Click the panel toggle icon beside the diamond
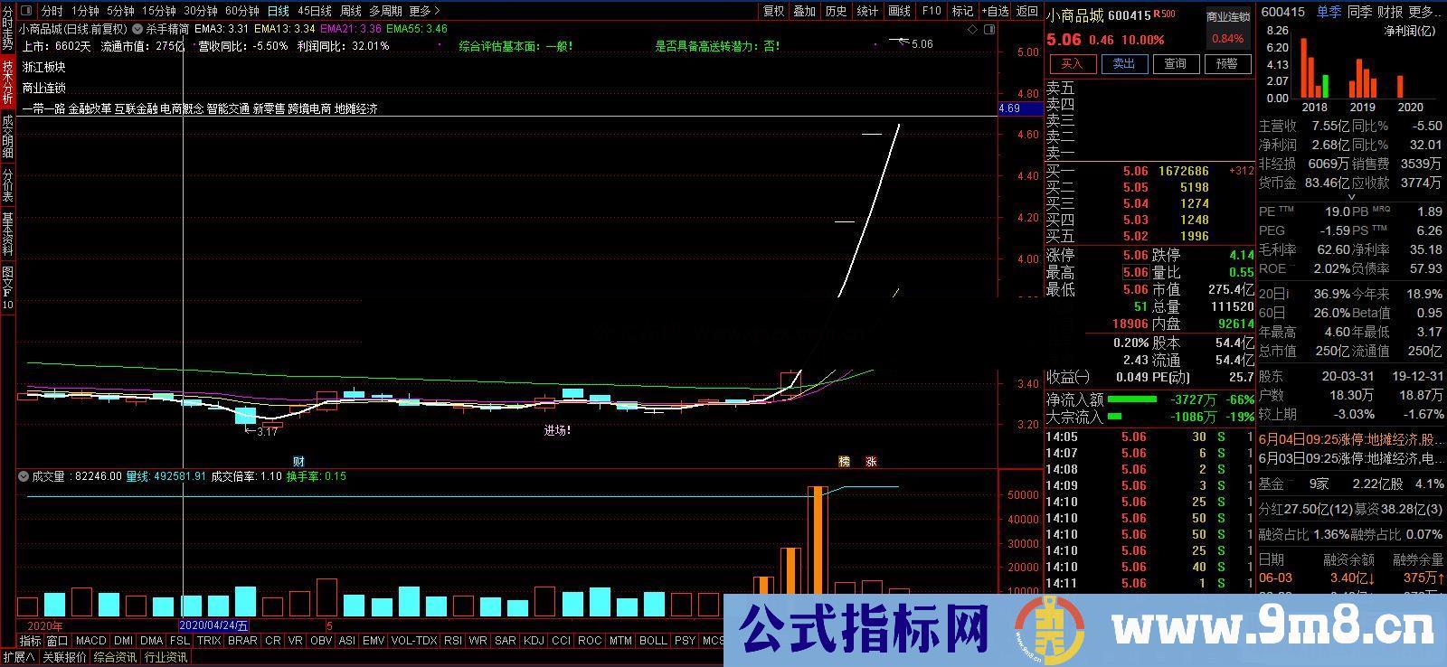This screenshot has height=667, width=1447. tap(988, 29)
